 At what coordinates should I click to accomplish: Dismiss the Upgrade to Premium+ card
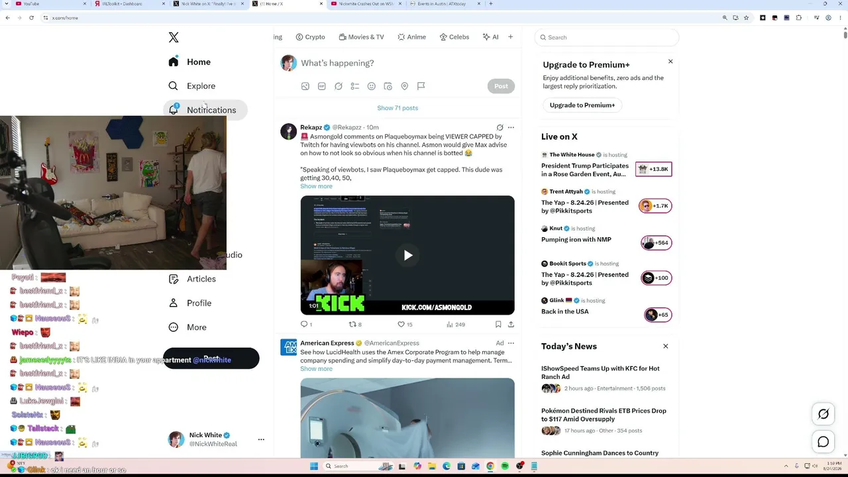pos(670,62)
